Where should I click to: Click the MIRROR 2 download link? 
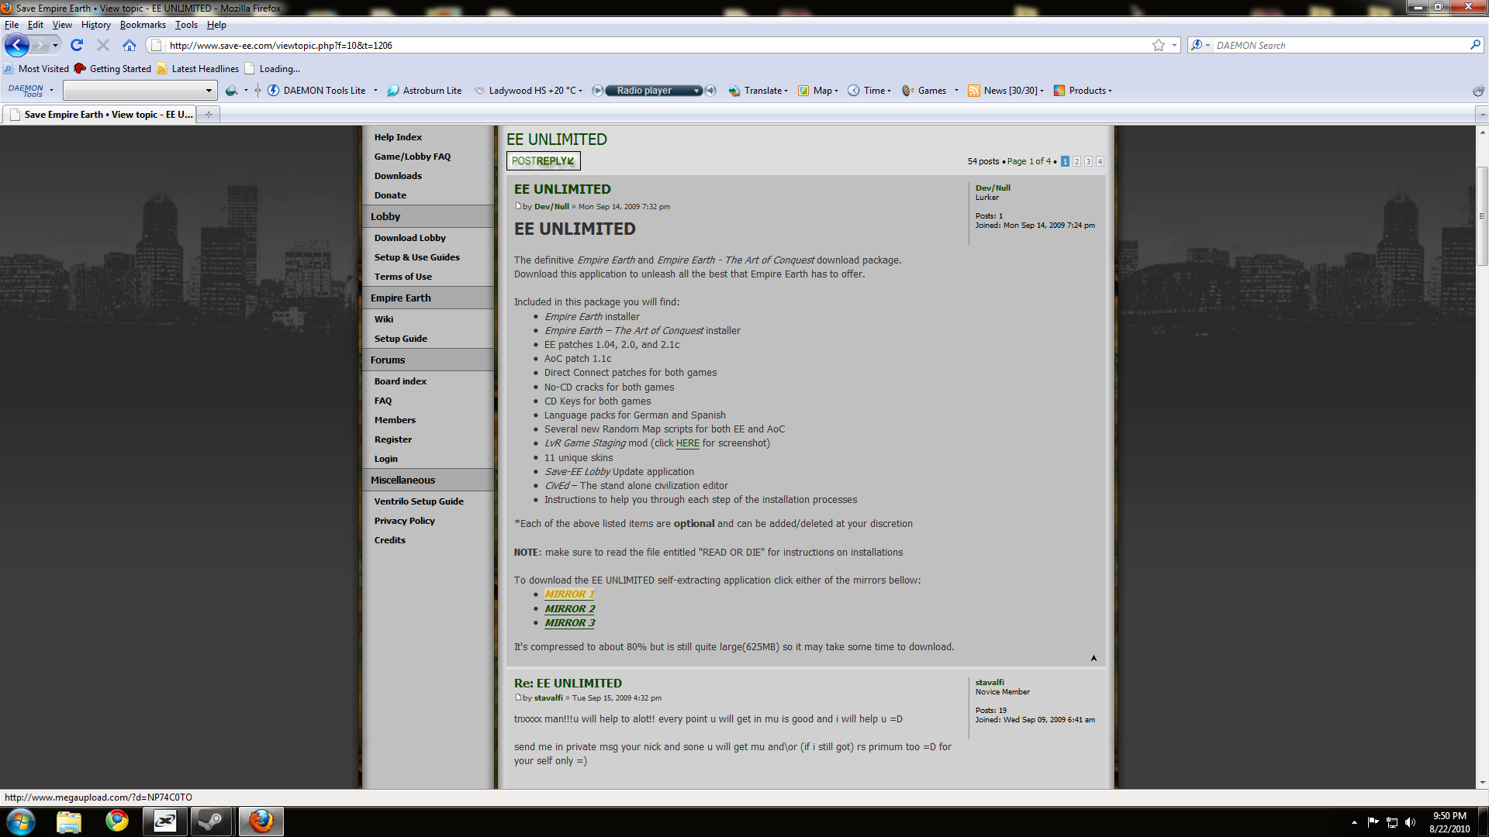569,608
